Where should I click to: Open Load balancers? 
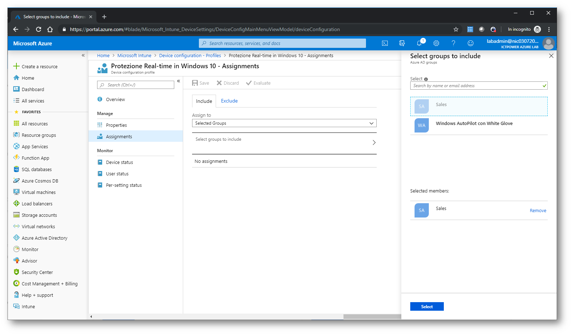33,204
